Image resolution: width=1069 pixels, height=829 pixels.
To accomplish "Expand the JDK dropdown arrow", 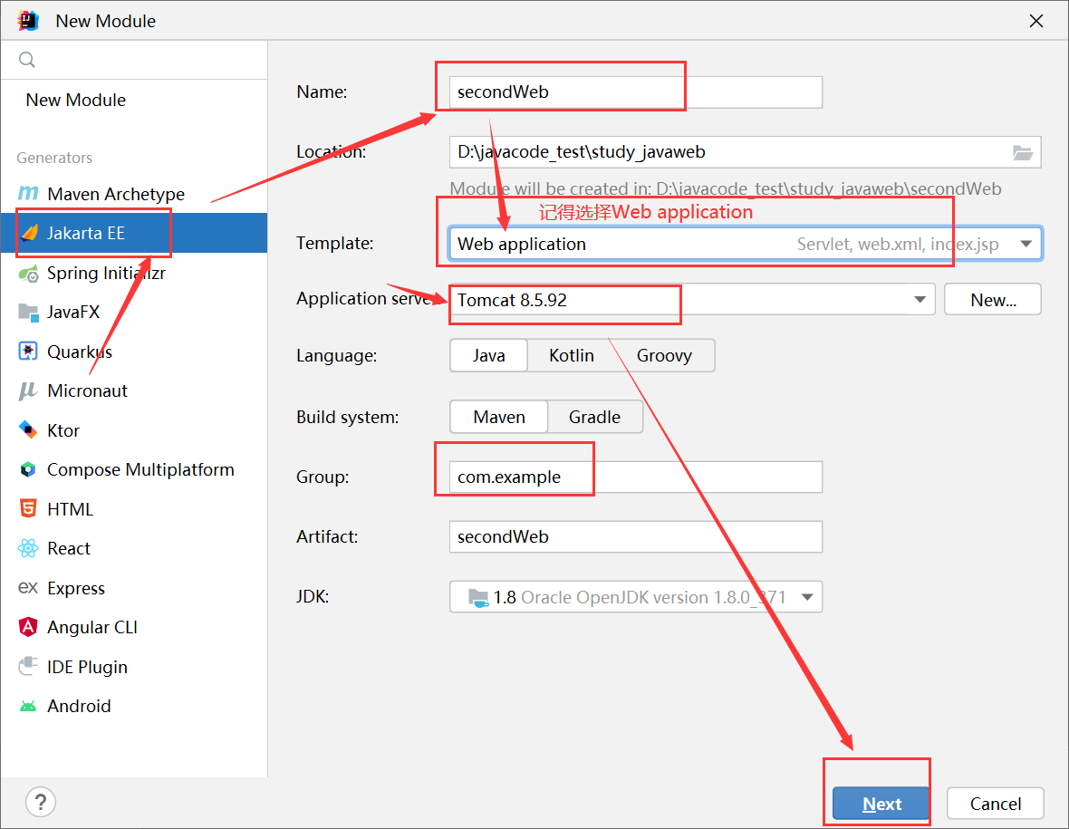I will (x=807, y=597).
